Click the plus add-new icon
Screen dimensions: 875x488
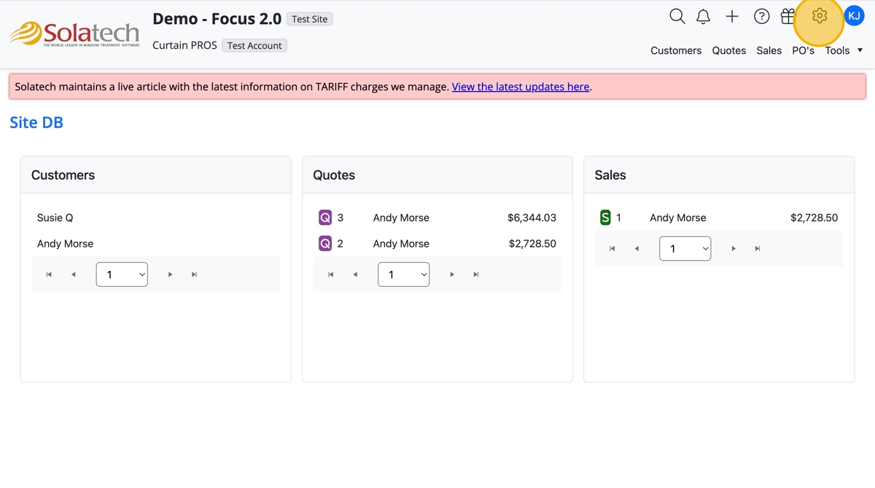[732, 16]
